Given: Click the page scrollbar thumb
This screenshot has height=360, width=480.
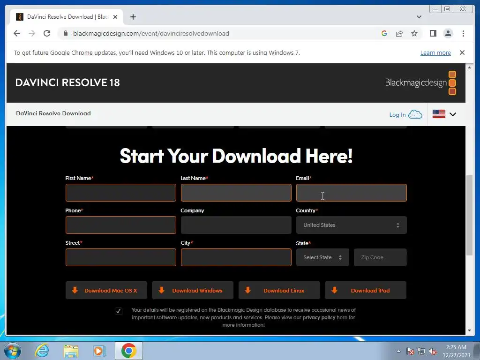Looking at the screenshot, I should coord(469,215).
